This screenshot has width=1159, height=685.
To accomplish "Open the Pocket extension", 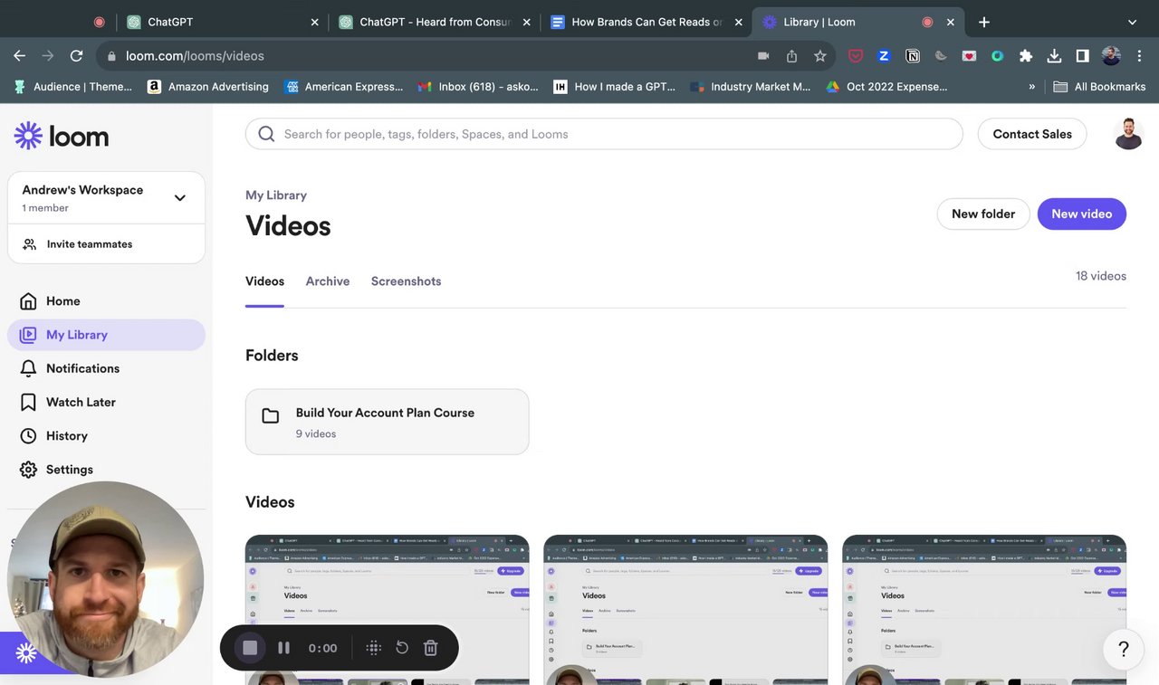I will pos(856,56).
